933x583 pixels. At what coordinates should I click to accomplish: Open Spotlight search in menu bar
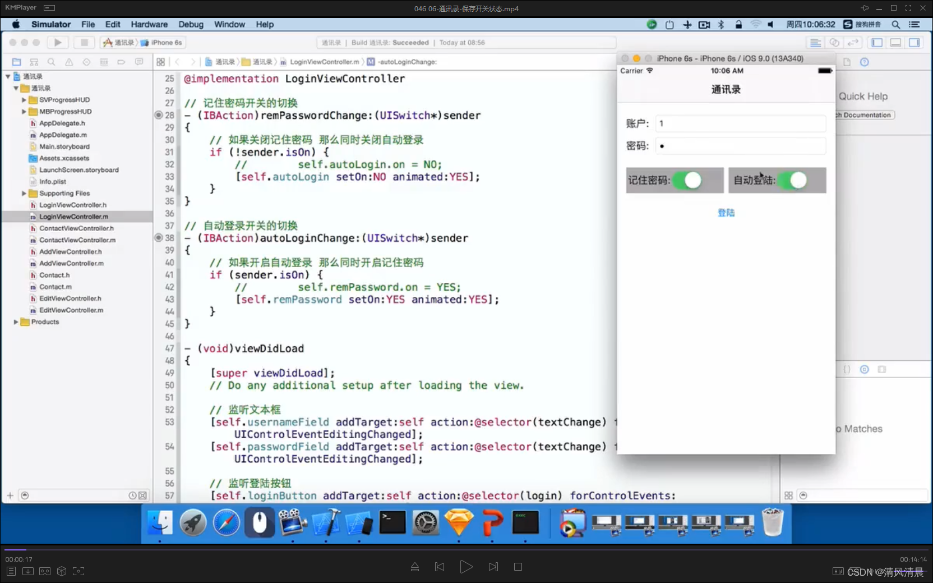(x=896, y=25)
